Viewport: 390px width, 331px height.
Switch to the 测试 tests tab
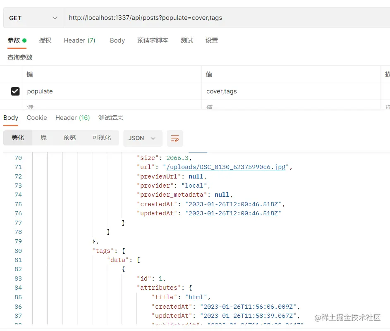tap(187, 40)
